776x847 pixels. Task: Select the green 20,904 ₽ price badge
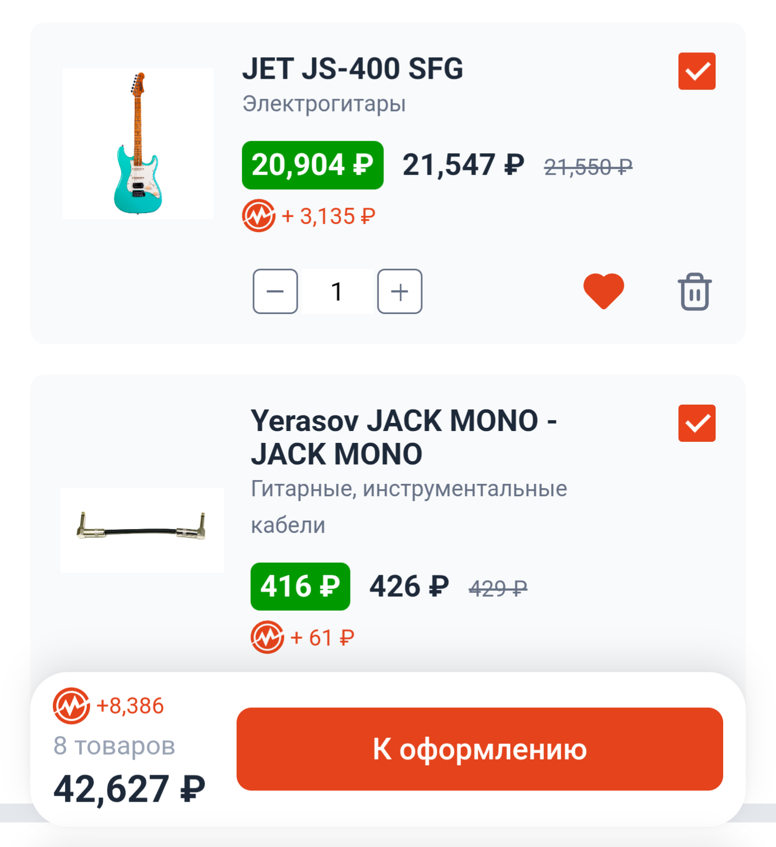pyautogui.click(x=312, y=165)
